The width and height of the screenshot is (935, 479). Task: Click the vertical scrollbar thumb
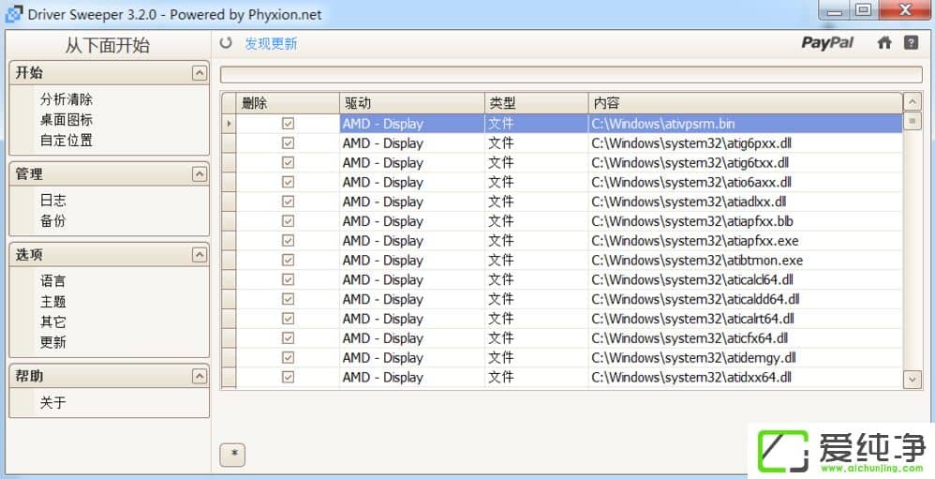point(913,122)
